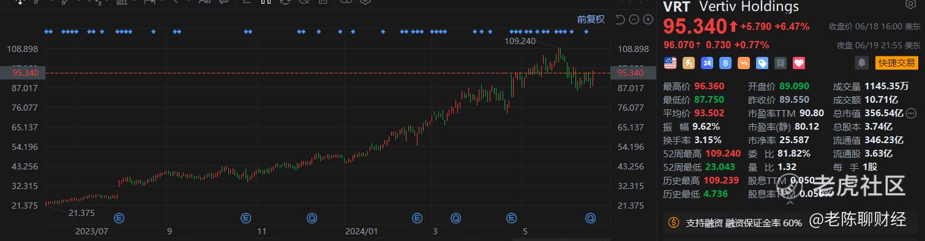Image resolution: width=925 pixels, height=241 pixels.
Task: Click the Q marker near 2024/01
Action: pos(312,217)
